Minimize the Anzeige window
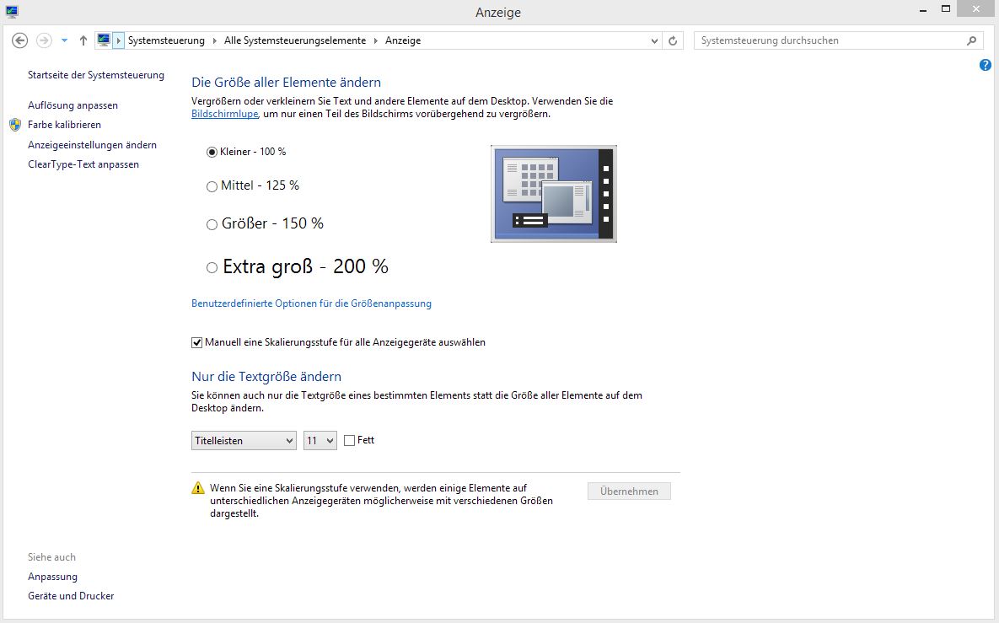 [x=923, y=10]
